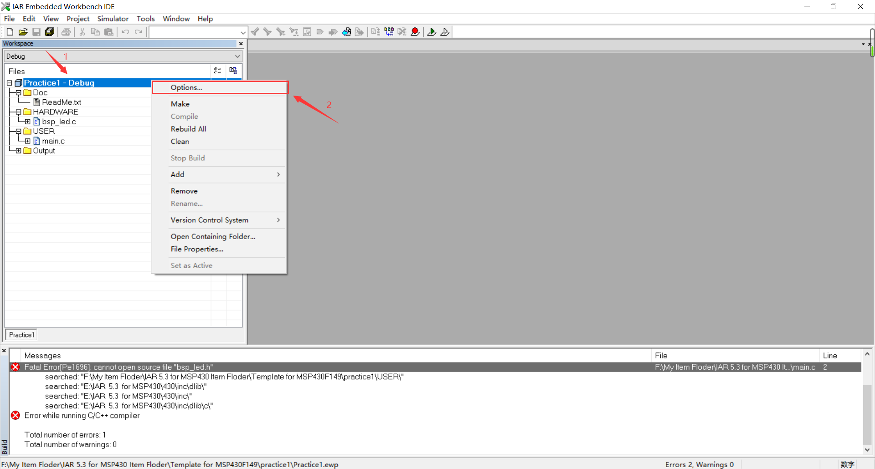Click the Make toolbar icon to build
This screenshot has height=469, width=875.
389,31
